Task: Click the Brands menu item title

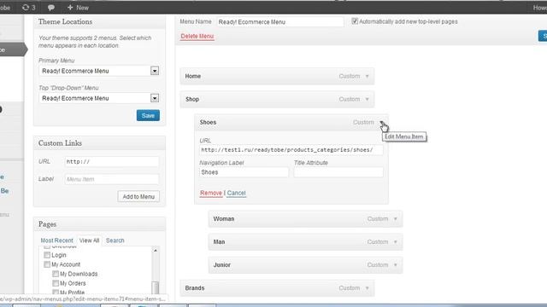Action: (x=195, y=288)
